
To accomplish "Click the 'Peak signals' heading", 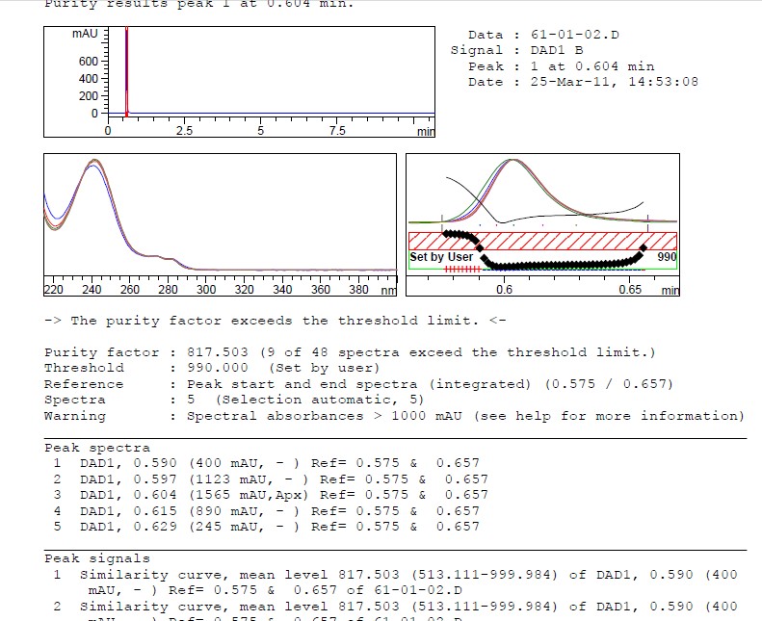I will pyautogui.click(x=97, y=558).
